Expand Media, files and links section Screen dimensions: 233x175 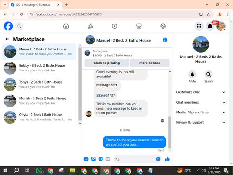click(200, 112)
